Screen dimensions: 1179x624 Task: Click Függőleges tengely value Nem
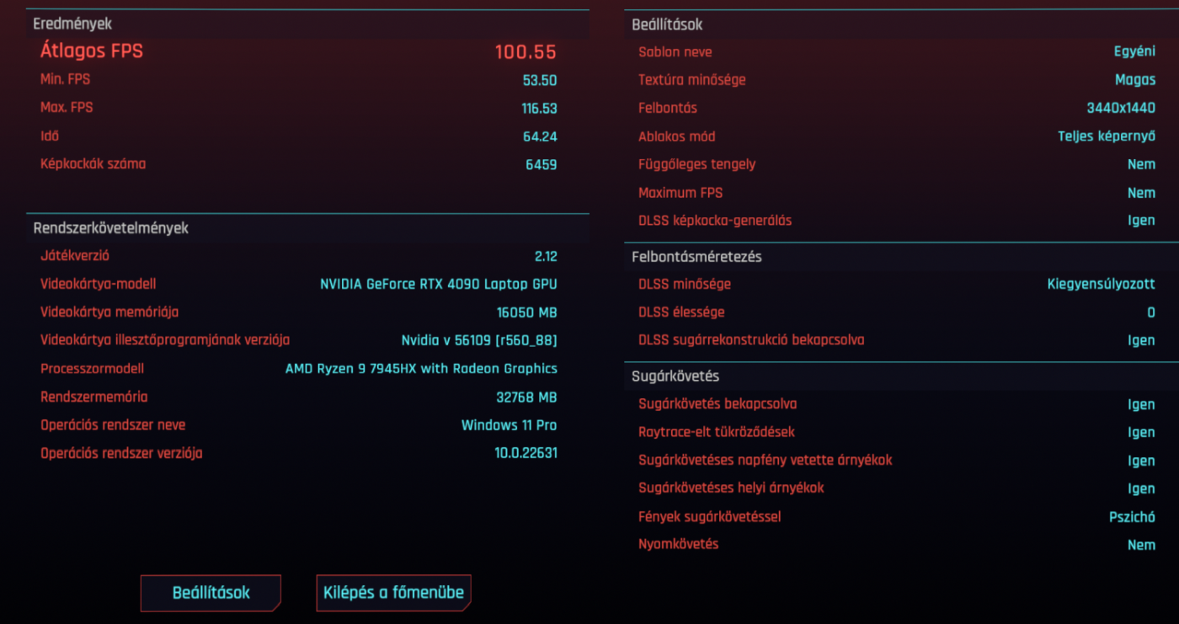[1141, 165]
